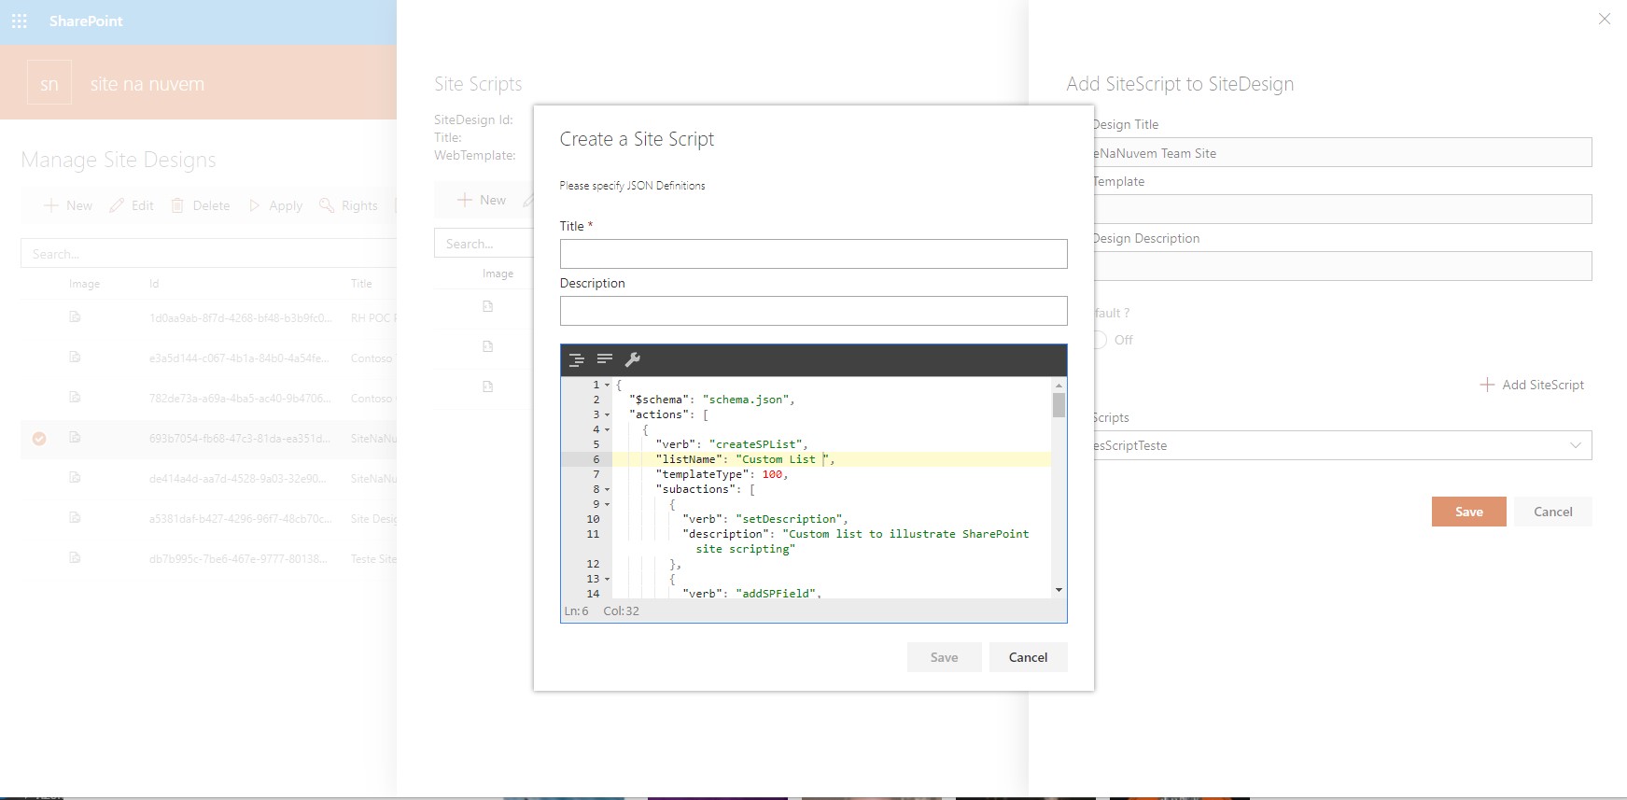Collapse code fold at line 9
Screen dimensions: 1627x800
pyautogui.click(x=607, y=504)
